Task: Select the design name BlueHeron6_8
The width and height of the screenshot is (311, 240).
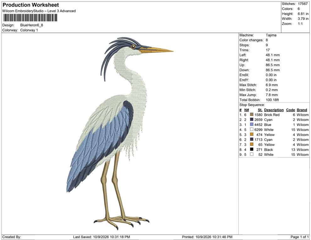Action: 31,25
